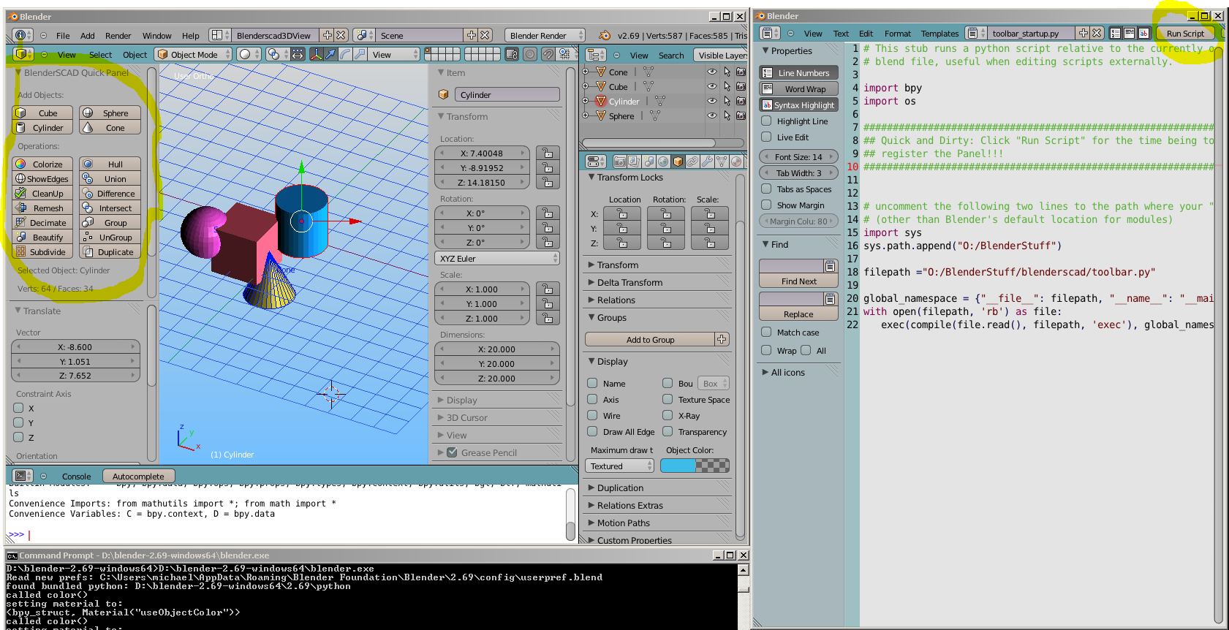Open the Blender Render engine dropdown

(x=545, y=35)
